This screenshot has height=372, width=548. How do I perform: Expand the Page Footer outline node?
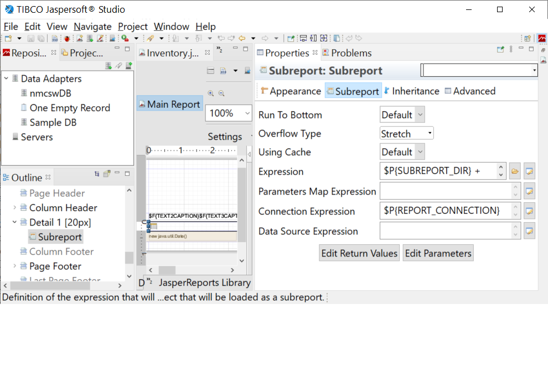pyautogui.click(x=15, y=266)
